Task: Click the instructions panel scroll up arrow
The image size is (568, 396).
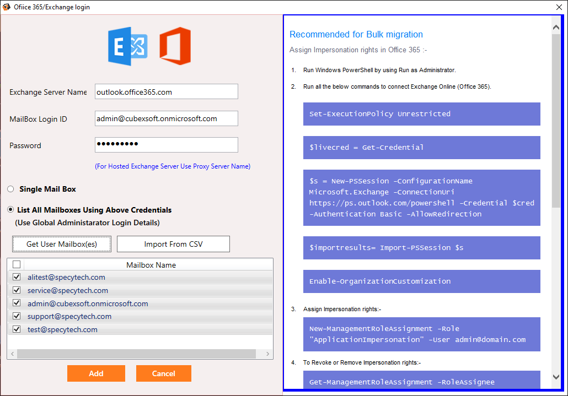Action: click(x=556, y=27)
